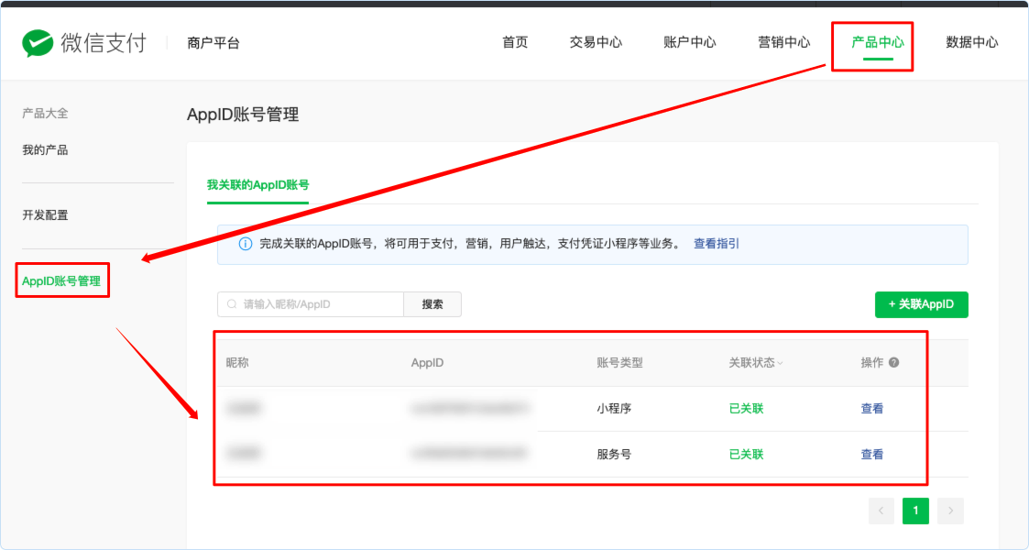The height and width of the screenshot is (550, 1029).
Task: Go to next page arrow
Action: 950,511
